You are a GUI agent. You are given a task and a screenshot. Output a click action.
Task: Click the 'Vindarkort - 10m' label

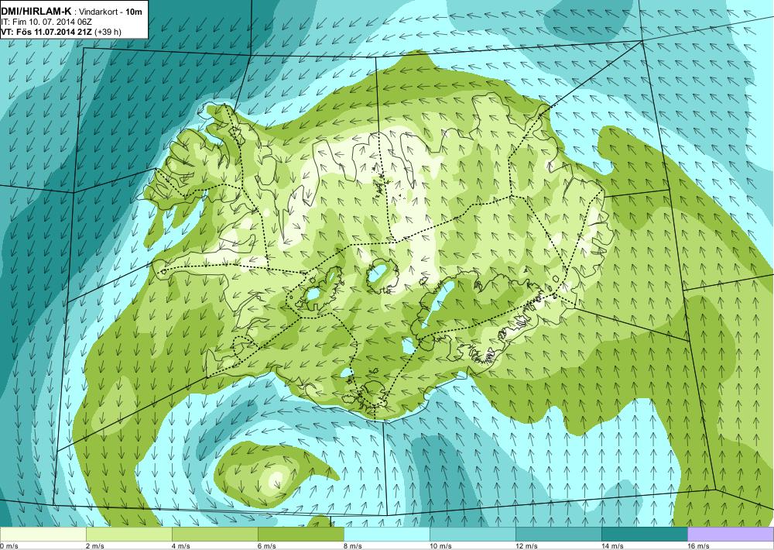coord(110,12)
